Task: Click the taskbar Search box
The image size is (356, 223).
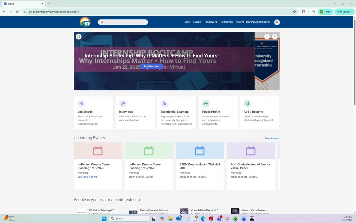Action: (x=129, y=219)
